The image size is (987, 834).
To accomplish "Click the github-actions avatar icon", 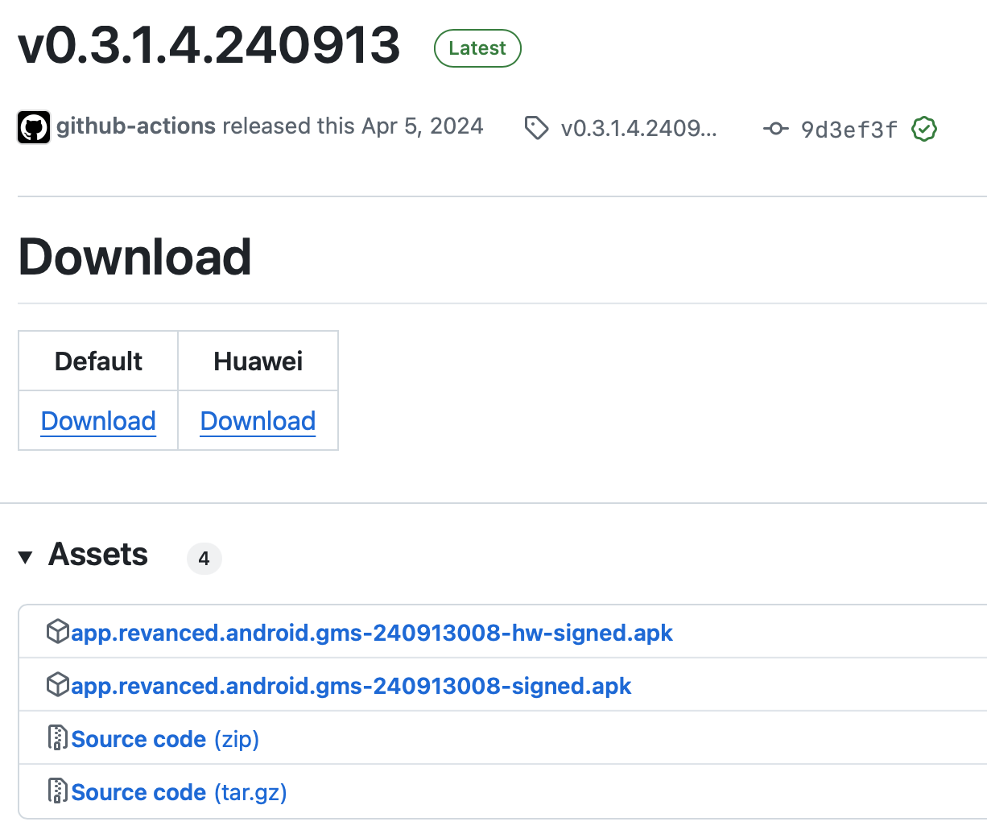I will [34, 127].
